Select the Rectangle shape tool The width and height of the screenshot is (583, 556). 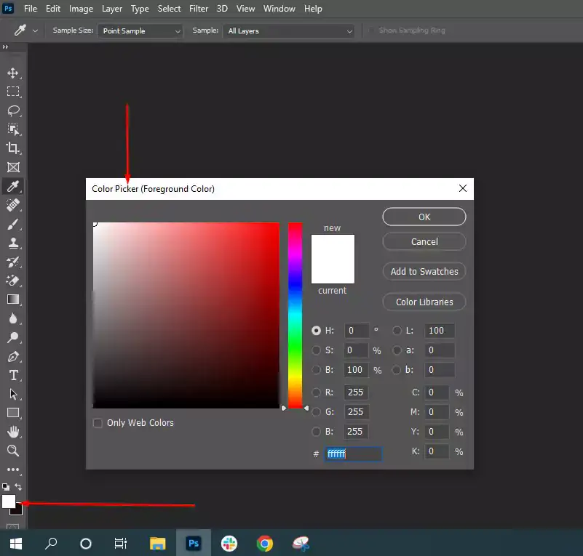tap(13, 413)
